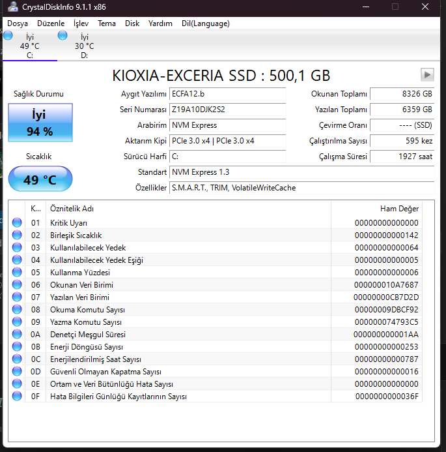Click the Sürücü Harfi field C:
Viewport: 446px width, 452px height.
[x=228, y=157]
